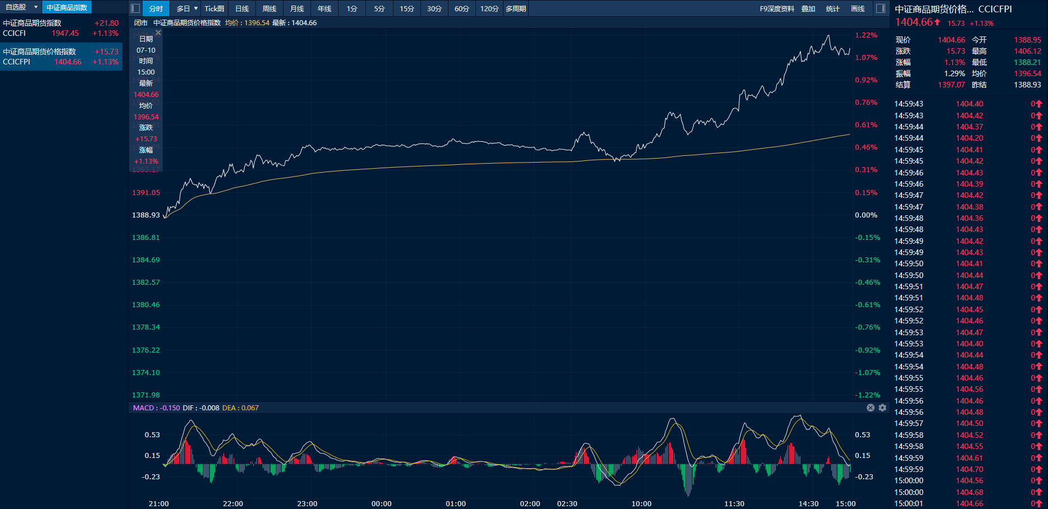Click the 振幅 value 1.29%
Image resolution: width=1048 pixels, height=509 pixels.
click(954, 73)
